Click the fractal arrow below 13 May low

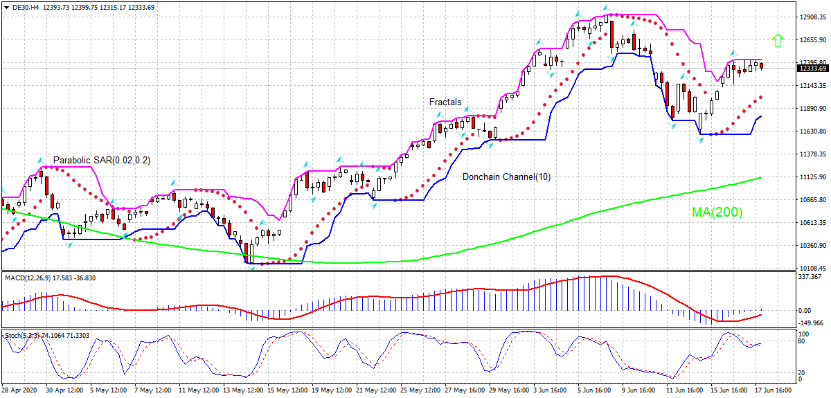253,268
